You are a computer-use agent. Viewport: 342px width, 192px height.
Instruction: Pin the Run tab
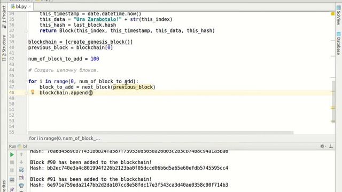[x=12, y=189]
